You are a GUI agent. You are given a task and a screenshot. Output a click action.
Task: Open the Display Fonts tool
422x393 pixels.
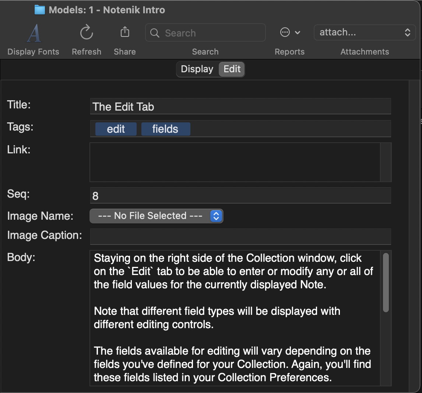click(x=34, y=34)
